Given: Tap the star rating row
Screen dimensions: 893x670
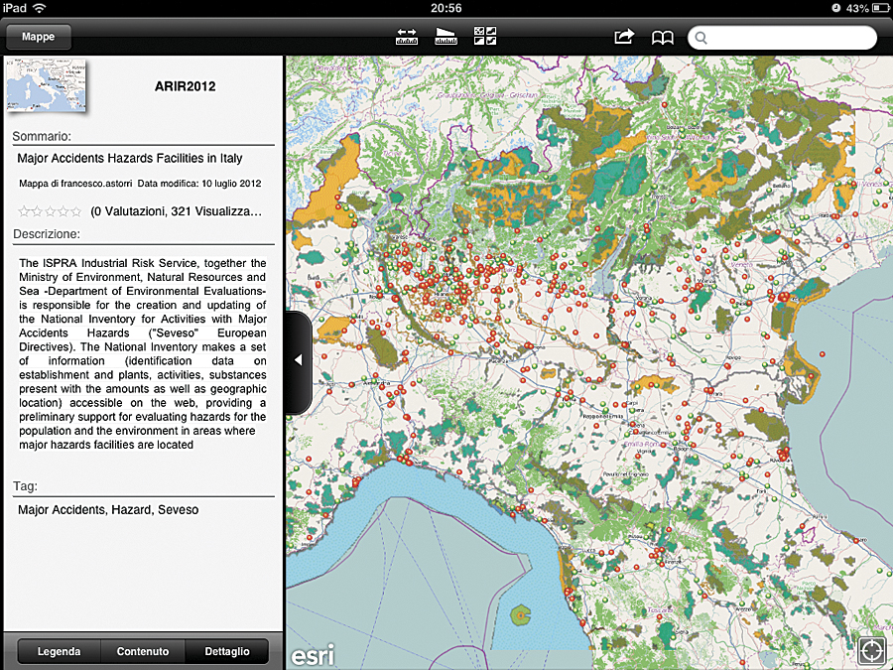Looking at the screenshot, I should coord(51,212).
